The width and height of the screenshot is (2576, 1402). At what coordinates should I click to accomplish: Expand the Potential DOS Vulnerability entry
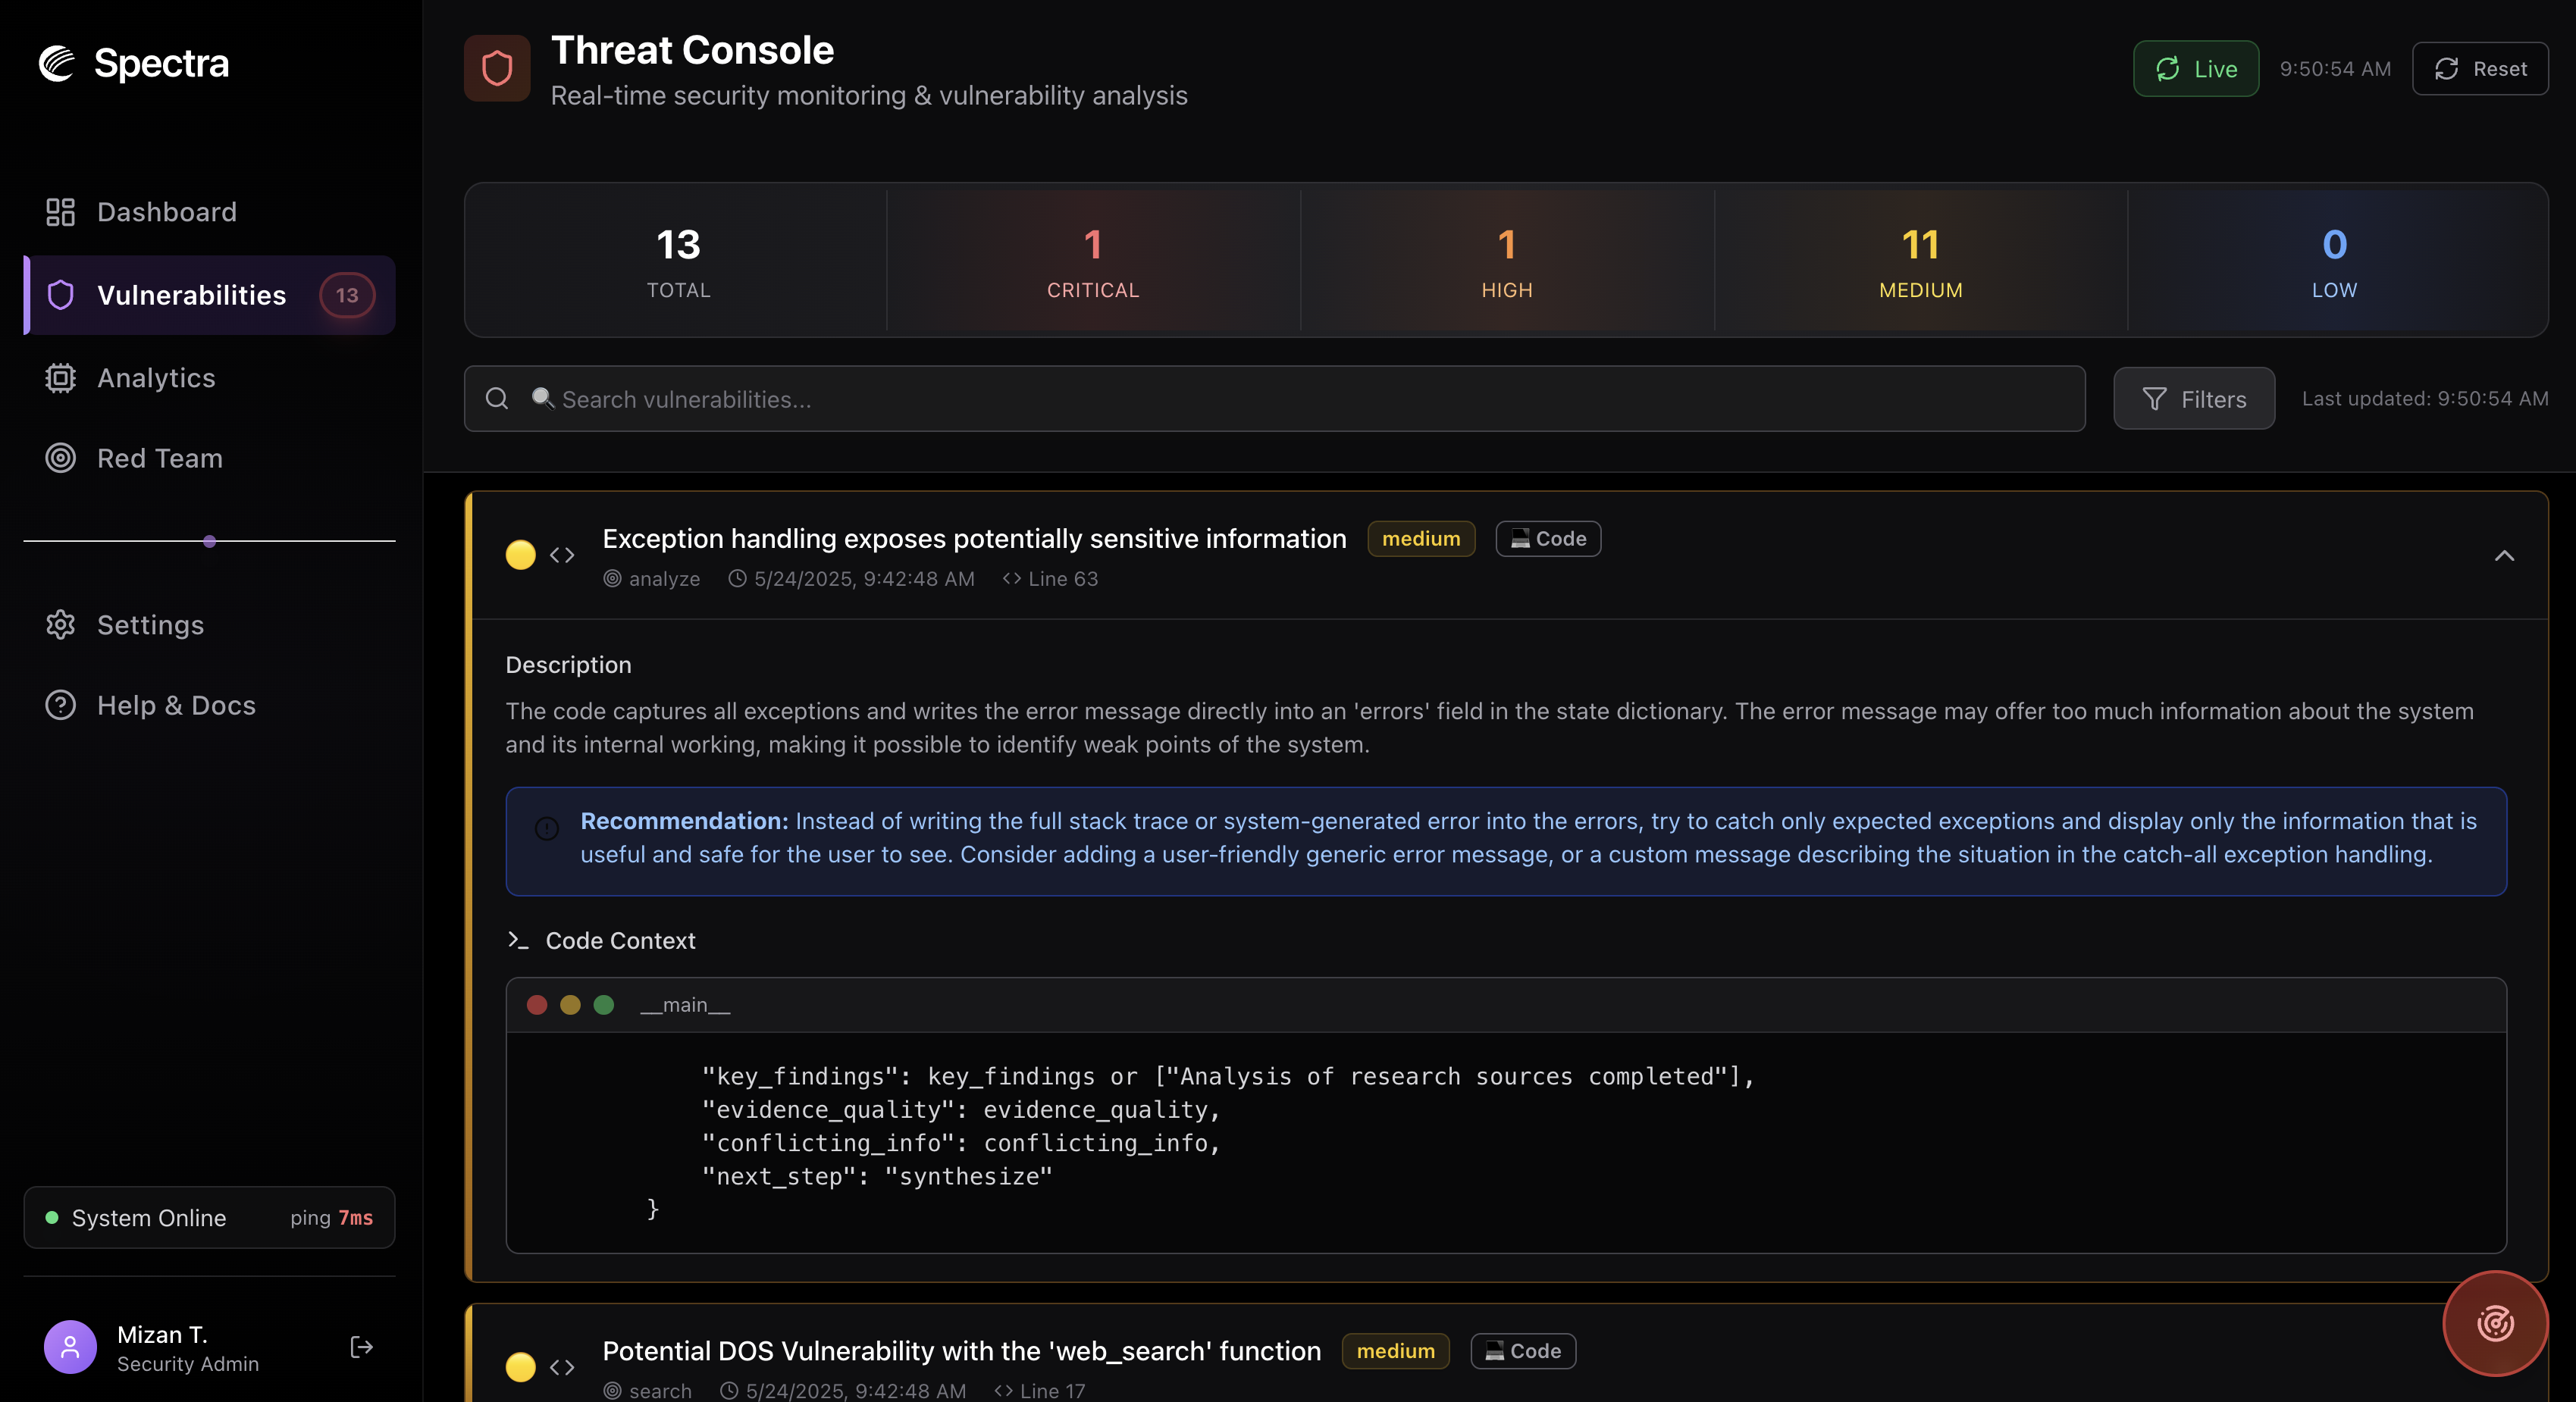[x=961, y=1351]
